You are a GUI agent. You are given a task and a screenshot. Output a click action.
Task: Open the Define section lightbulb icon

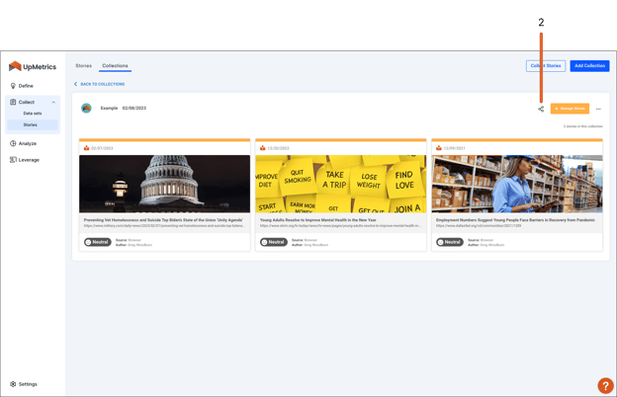13,86
